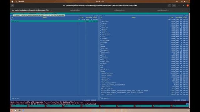
Task: Sort right panel by Name column header
Action: point(133,17)
